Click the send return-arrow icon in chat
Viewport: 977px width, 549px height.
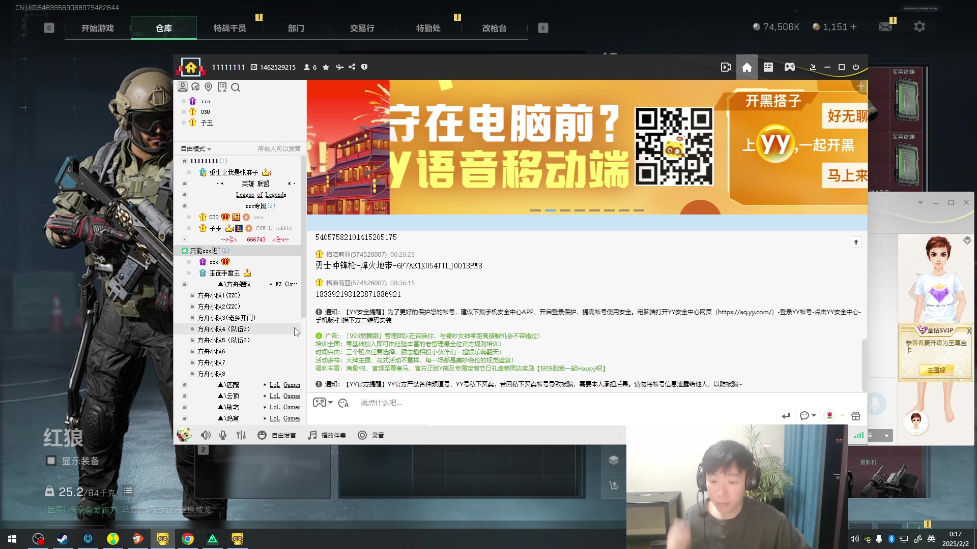(786, 416)
